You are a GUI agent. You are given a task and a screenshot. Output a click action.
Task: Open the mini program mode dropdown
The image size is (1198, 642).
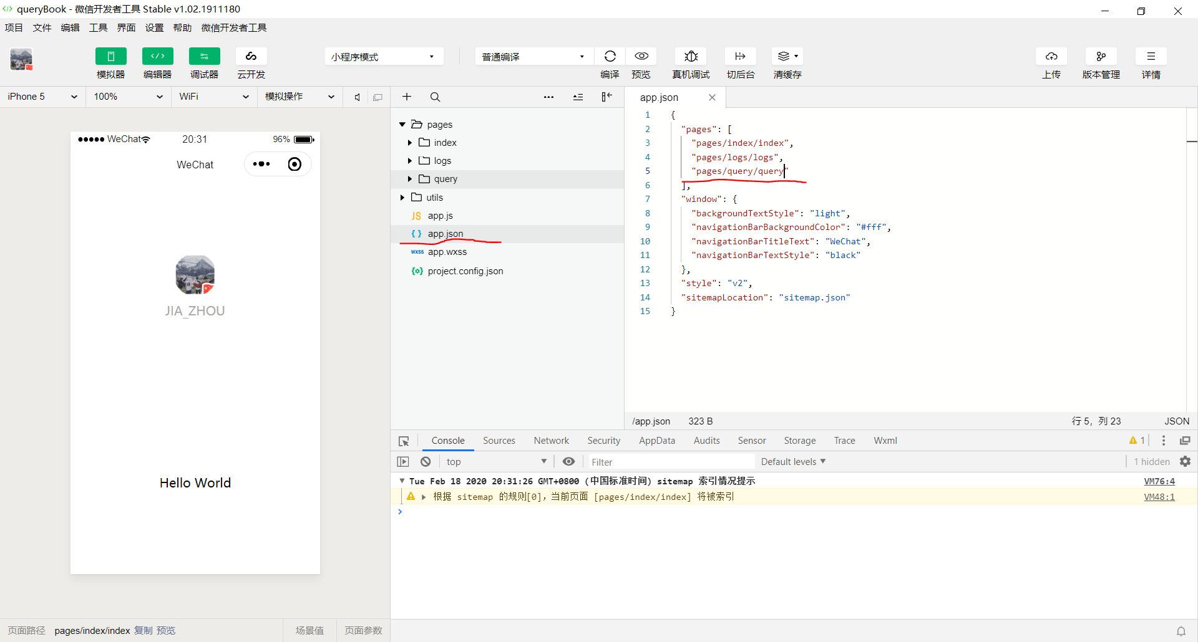(x=384, y=57)
